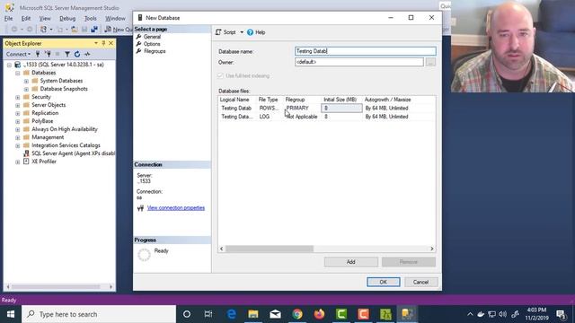Viewport: 575px width, 323px height.
Task: Select the Options page
Action: click(152, 44)
